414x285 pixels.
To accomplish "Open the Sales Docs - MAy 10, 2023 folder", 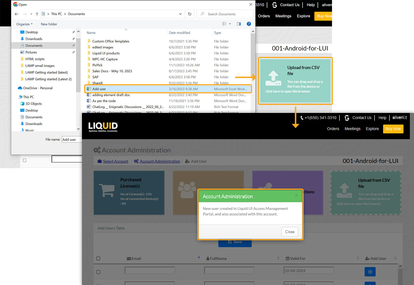I will (x=112, y=71).
